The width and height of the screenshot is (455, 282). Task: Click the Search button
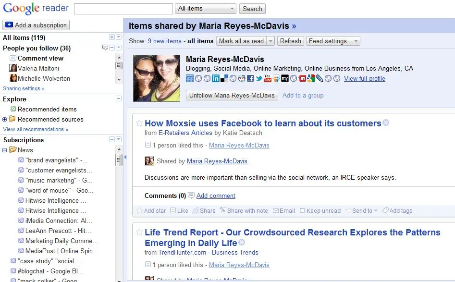252,9
